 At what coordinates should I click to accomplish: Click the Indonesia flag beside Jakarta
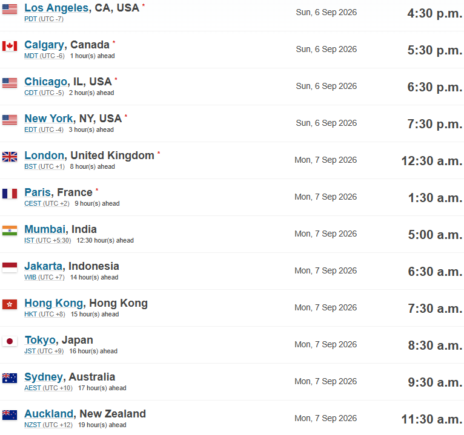click(x=10, y=268)
